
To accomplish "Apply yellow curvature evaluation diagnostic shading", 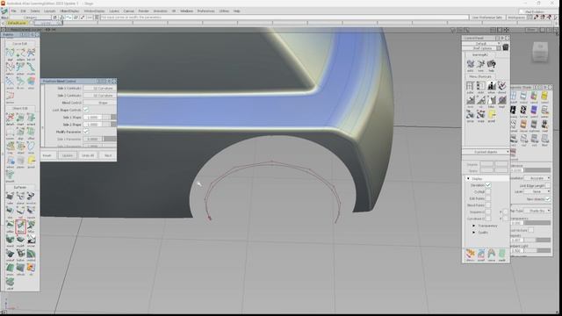I will click(x=544, y=97).
